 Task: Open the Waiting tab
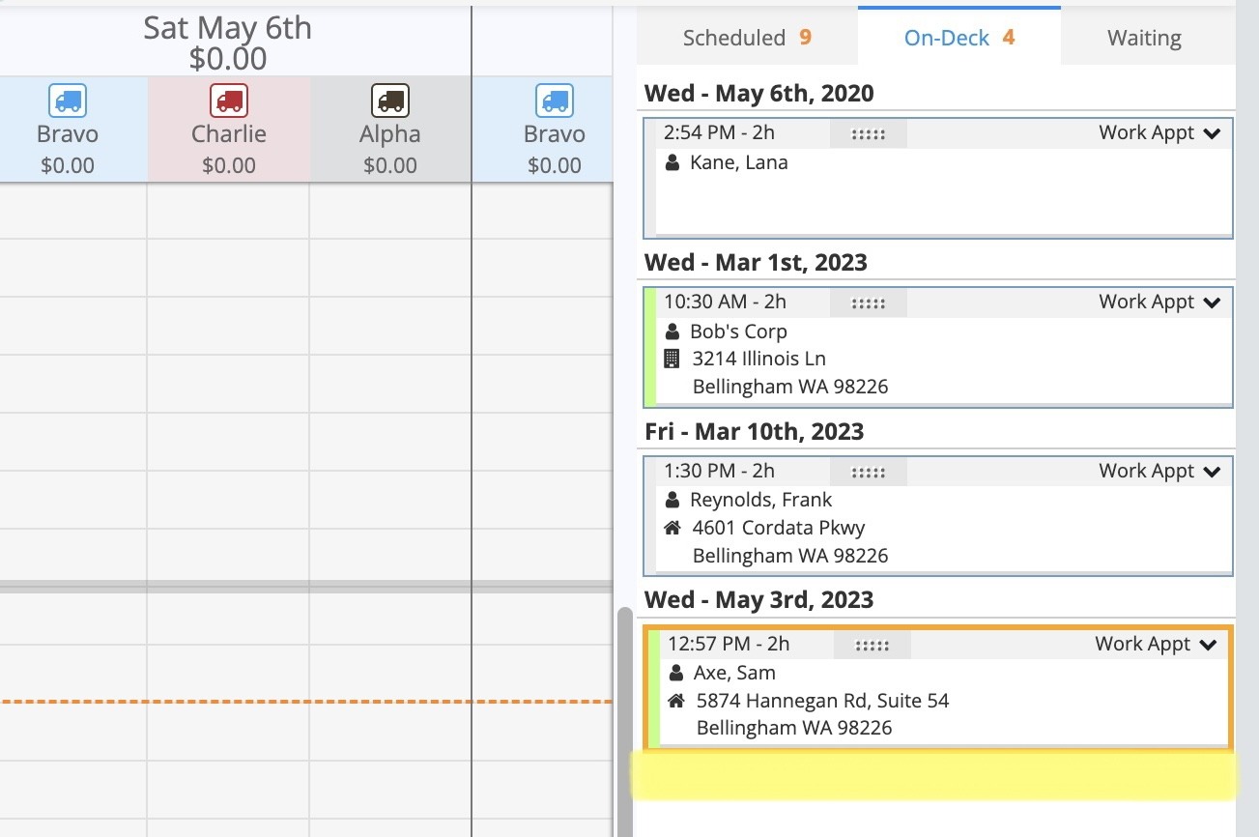(1144, 39)
